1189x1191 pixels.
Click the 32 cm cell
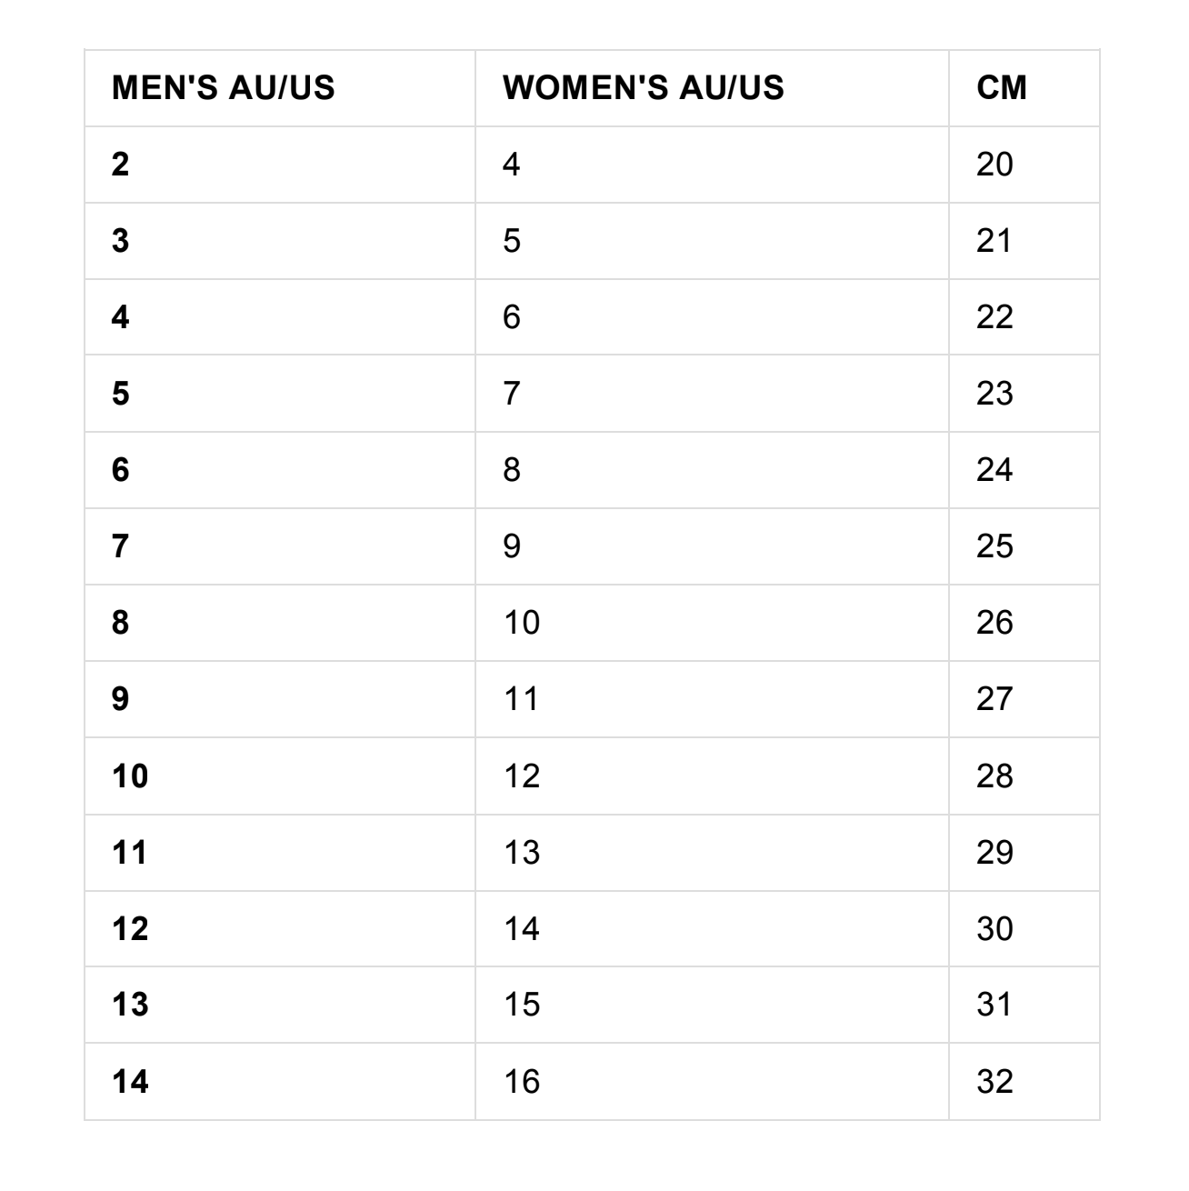point(994,1082)
